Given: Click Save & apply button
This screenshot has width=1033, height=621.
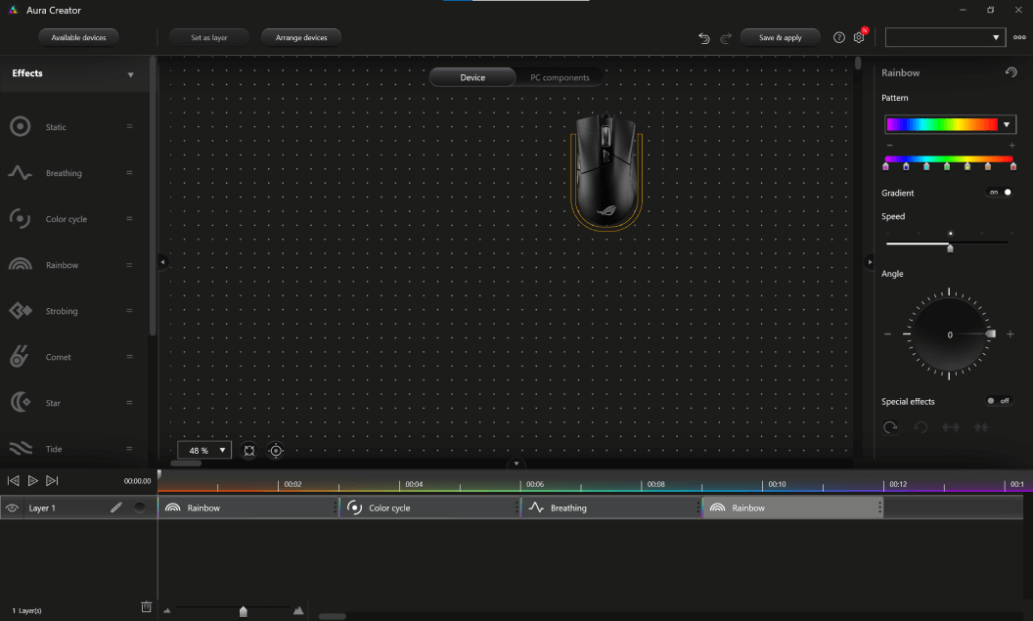Looking at the screenshot, I should [x=780, y=37].
